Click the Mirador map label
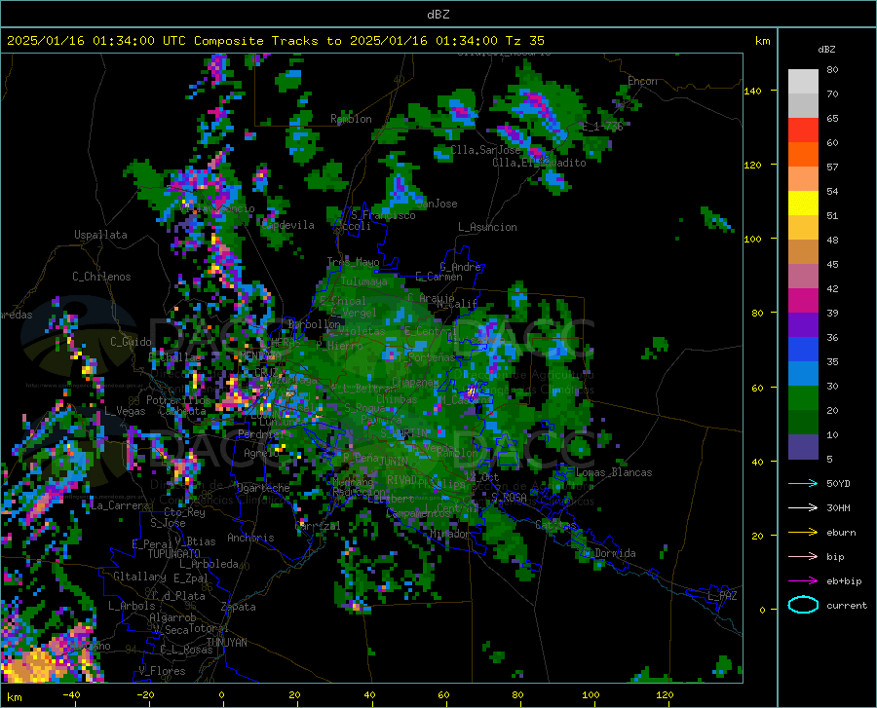The image size is (877, 708). tap(449, 535)
